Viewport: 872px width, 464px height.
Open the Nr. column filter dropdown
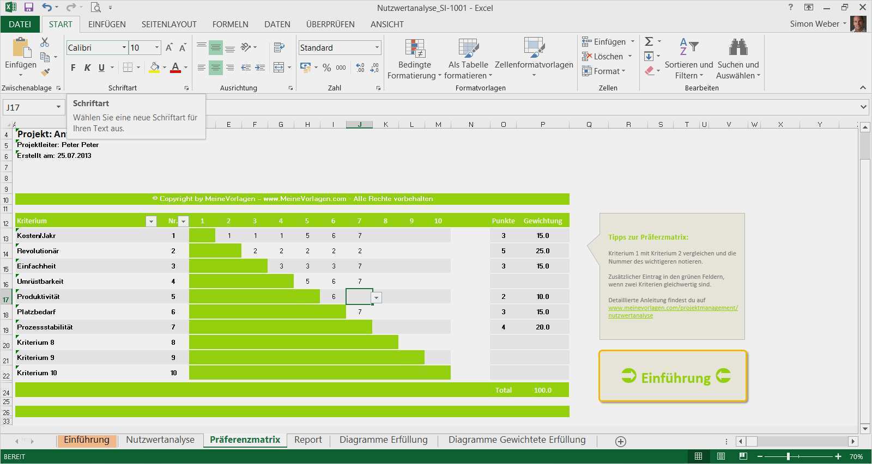(184, 221)
